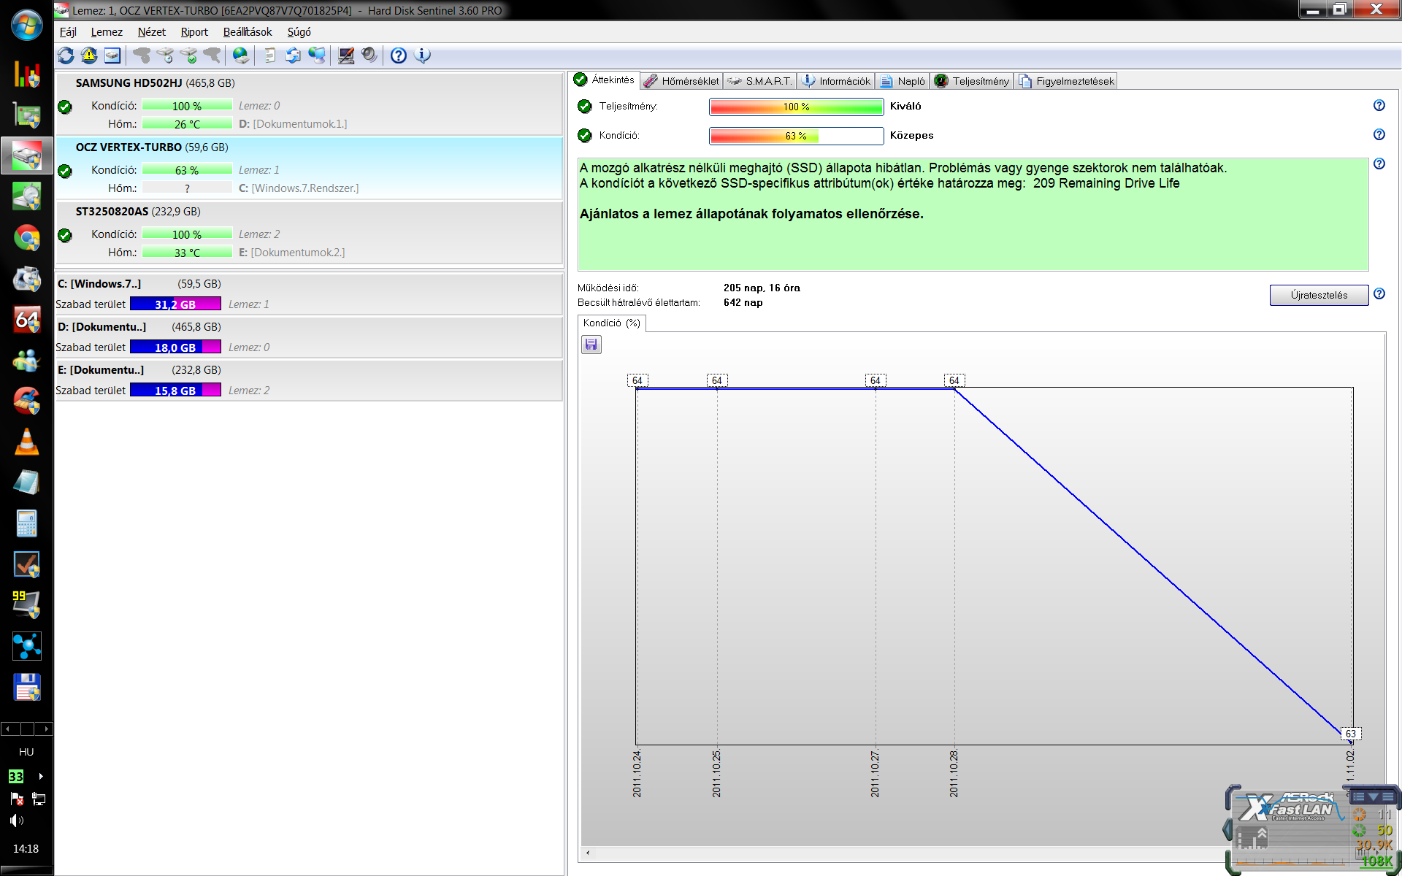This screenshot has height=876, width=1402.
Task: Click the 100 % Teljesítmény gauge bar
Action: coord(797,107)
